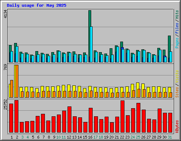Click day label 9 on the x-axis
The height and width of the screenshot is (141, 181).
click(x=54, y=137)
